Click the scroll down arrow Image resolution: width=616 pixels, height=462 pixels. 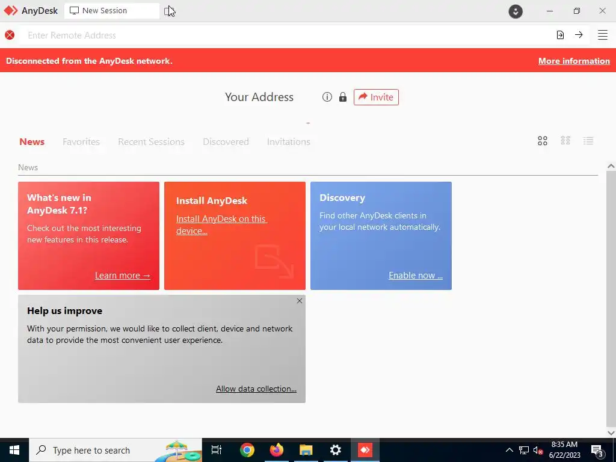click(611, 433)
